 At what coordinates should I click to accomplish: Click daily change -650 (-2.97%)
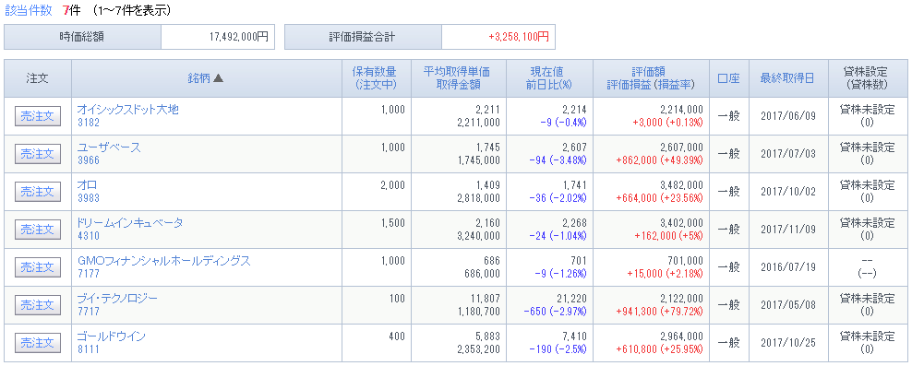pos(556,312)
